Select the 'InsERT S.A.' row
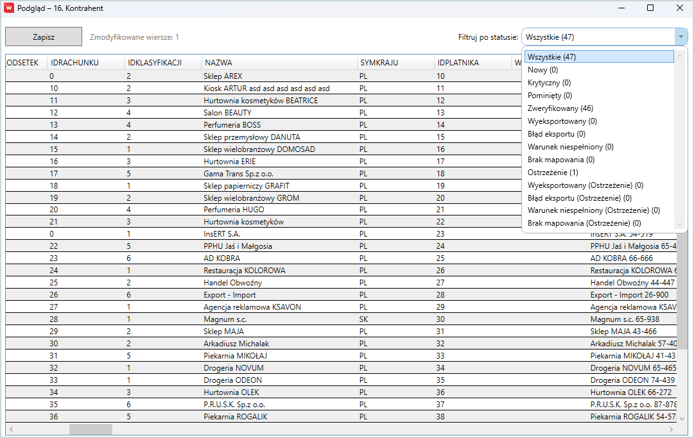The height and width of the screenshot is (438, 694). tap(223, 234)
